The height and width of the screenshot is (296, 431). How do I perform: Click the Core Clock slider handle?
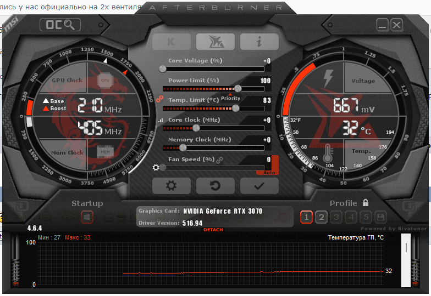click(196, 128)
